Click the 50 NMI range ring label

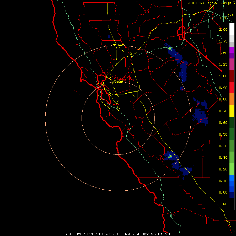(118, 82)
